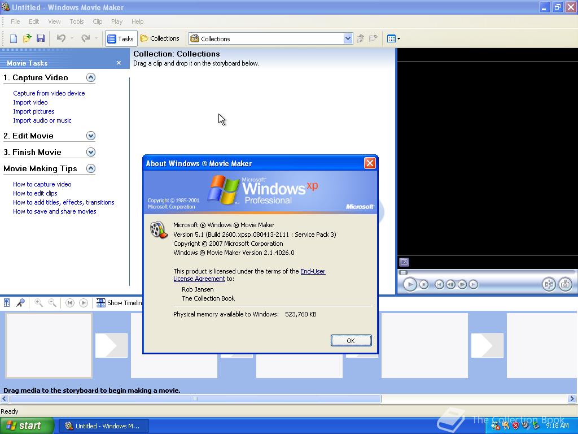
Task: Click the Split Clip icon
Action: click(549, 285)
